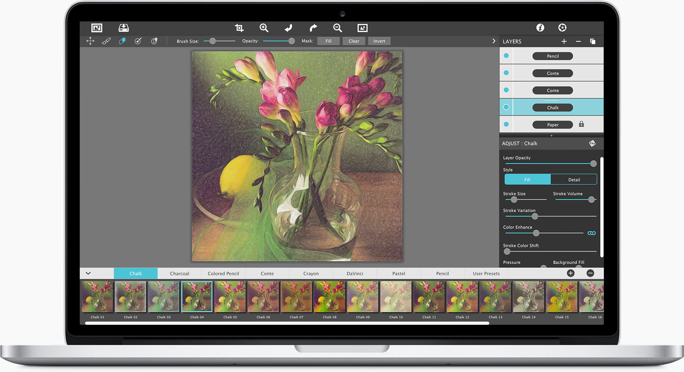Select the Chalk layer label
The width and height of the screenshot is (684, 372).
click(553, 108)
